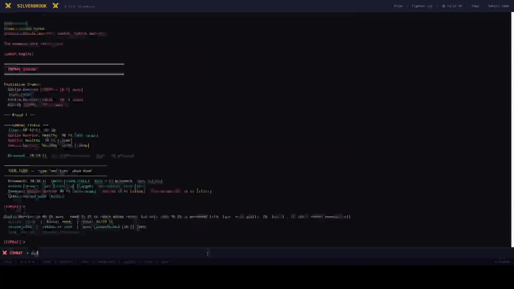Click the Fighter Lvl 1 class label
This screenshot has width=514, height=289.
(422, 6)
